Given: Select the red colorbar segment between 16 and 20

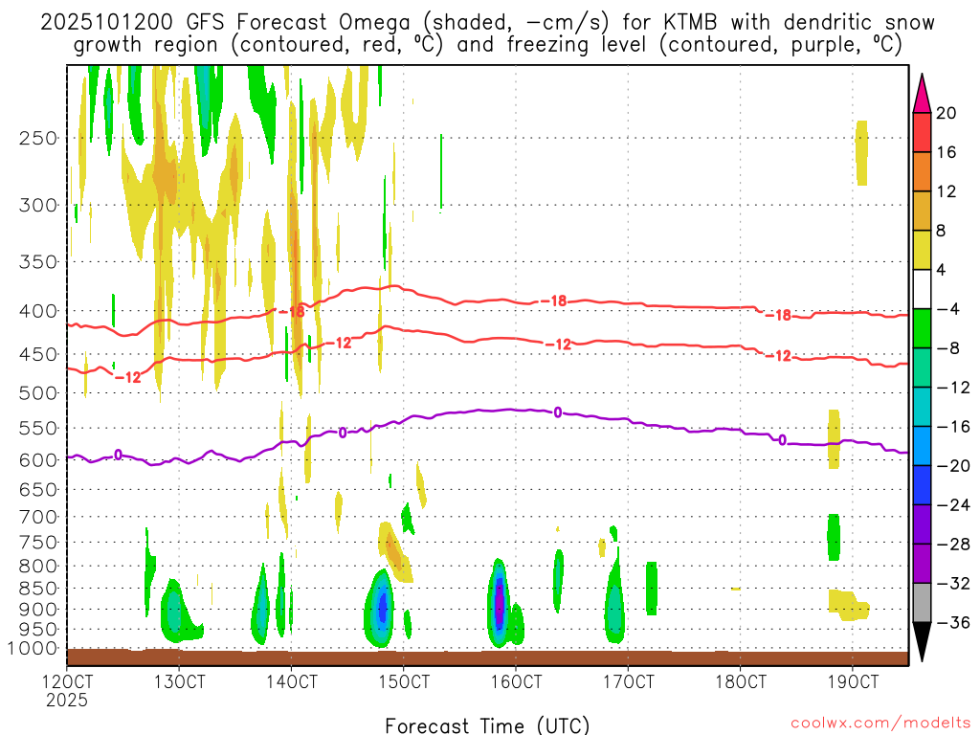Looking at the screenshot, I should click(924, 132).
